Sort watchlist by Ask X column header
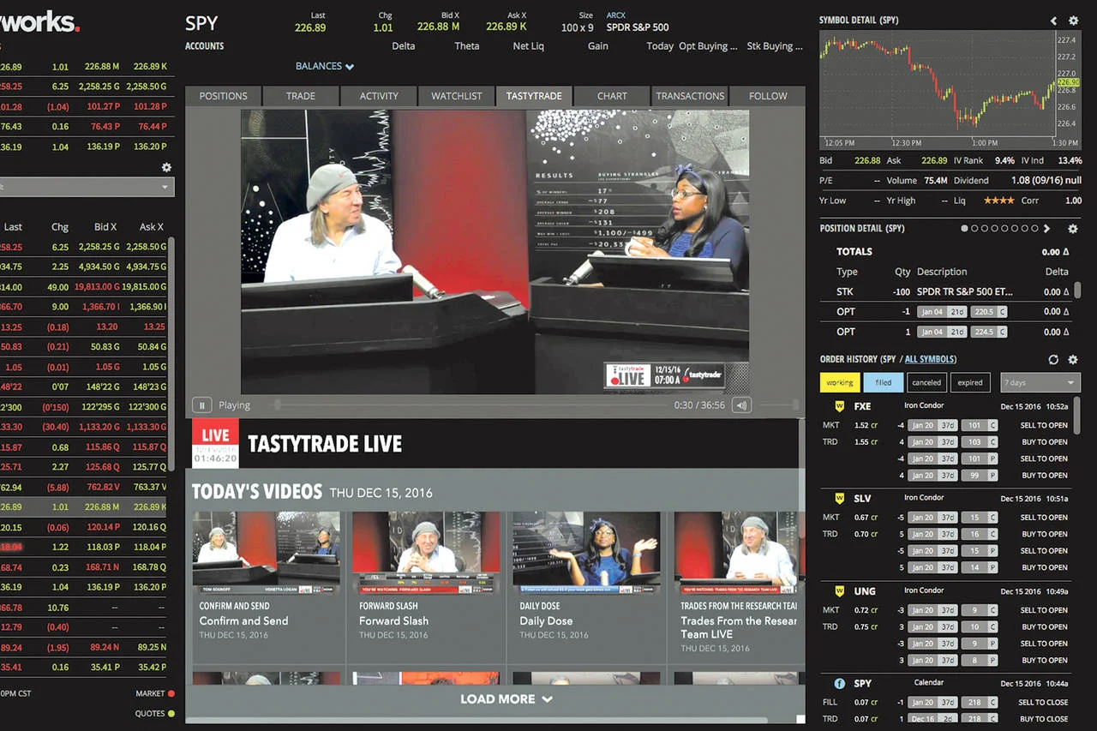The height and width of the screenshot is (731, 1097). tap(152, 227)
